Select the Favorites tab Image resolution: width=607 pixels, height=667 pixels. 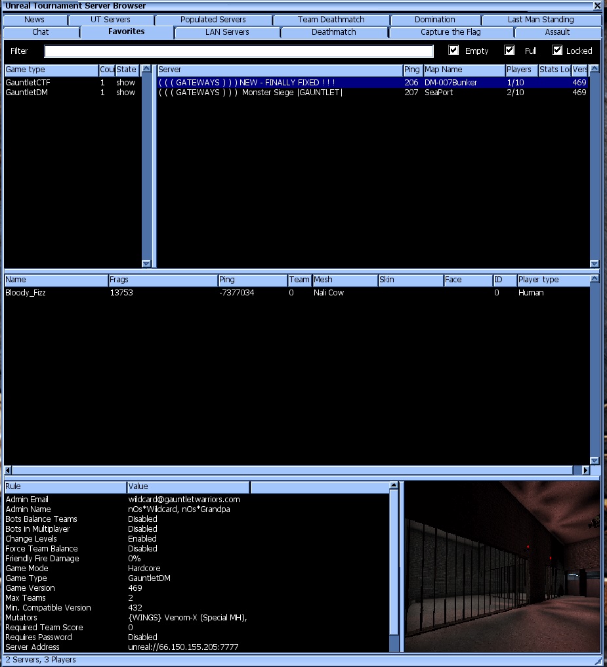pos(126,32)
